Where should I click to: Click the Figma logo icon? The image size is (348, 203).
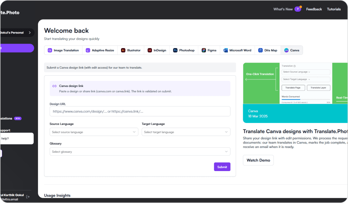[204, 50]
